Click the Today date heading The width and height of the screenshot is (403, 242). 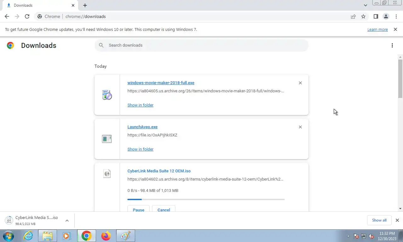pos(100,66)
